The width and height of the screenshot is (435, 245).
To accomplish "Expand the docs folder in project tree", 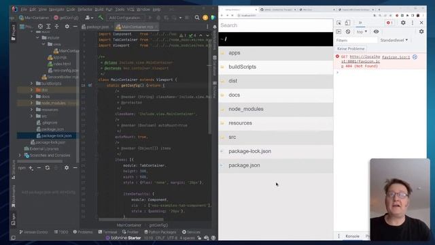I will [31, 97].
